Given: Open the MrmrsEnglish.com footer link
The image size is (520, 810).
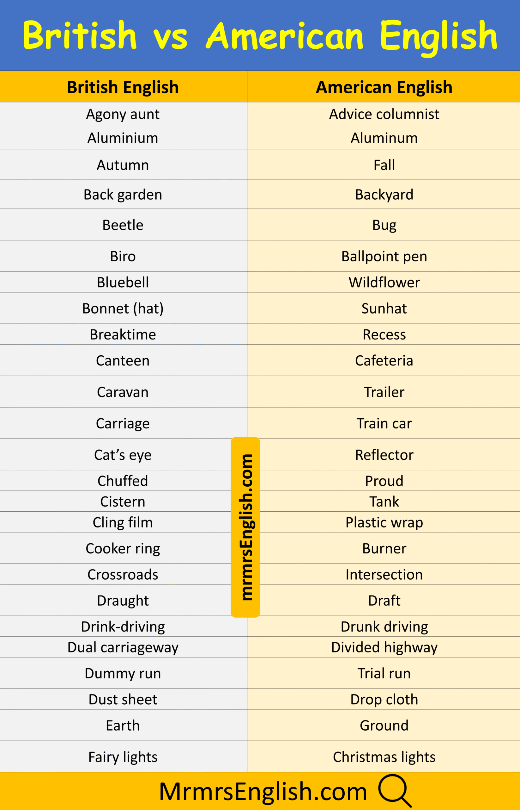Looking at the screenshot, I should point(263,792).
